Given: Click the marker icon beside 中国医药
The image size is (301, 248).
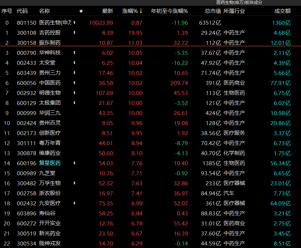Looking at the screenshot, I should (75, 83).
